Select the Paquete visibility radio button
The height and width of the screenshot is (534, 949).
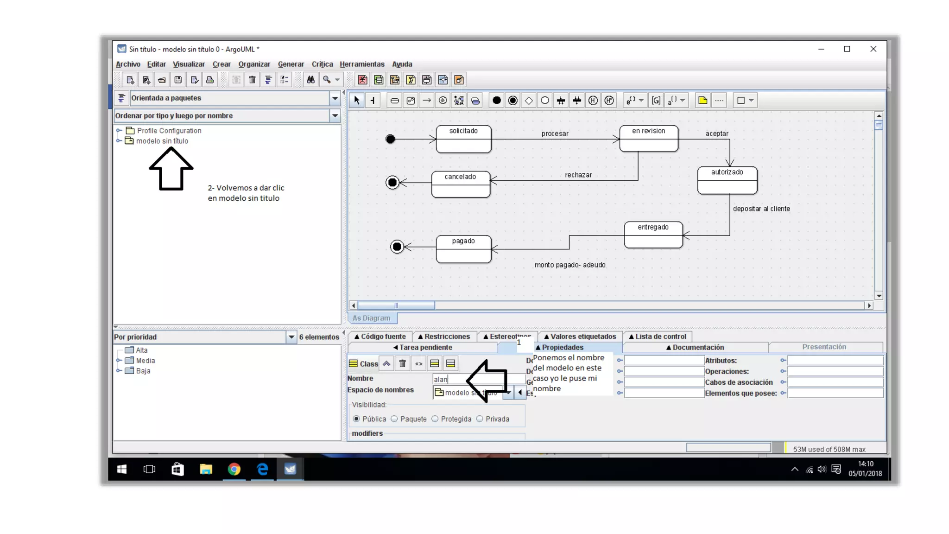coord(394,419)
